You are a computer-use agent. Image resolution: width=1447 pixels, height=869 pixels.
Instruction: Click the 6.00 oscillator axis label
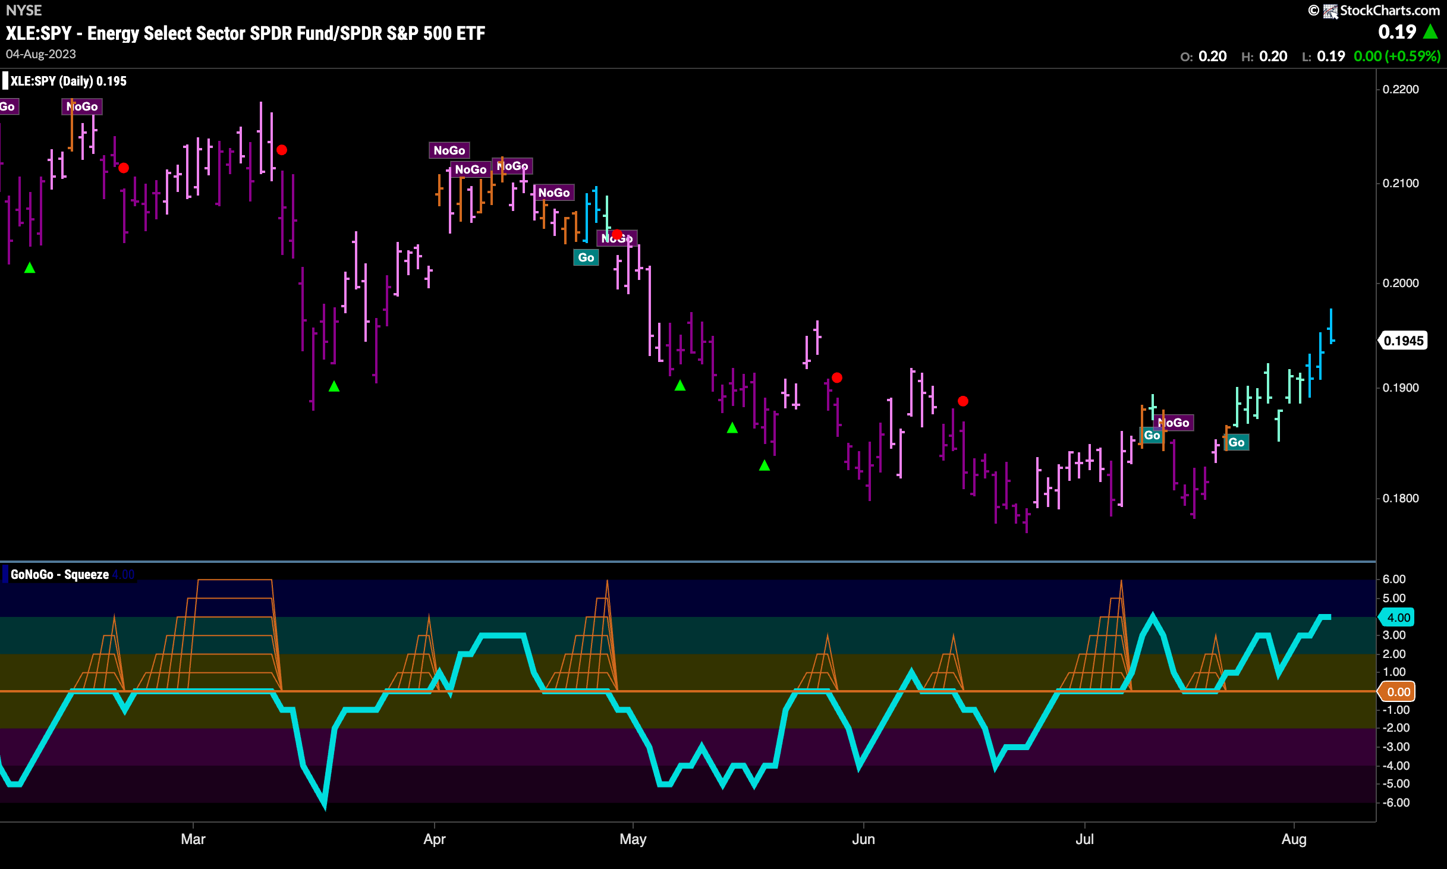[x=1394, y=579]
